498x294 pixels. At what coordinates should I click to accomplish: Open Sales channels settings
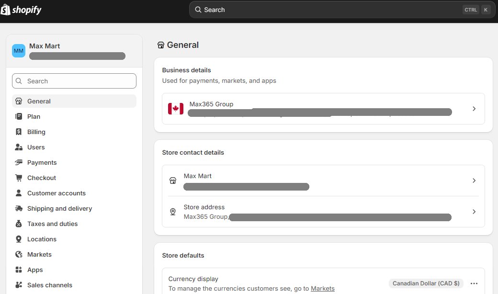[x=49, y=285]
